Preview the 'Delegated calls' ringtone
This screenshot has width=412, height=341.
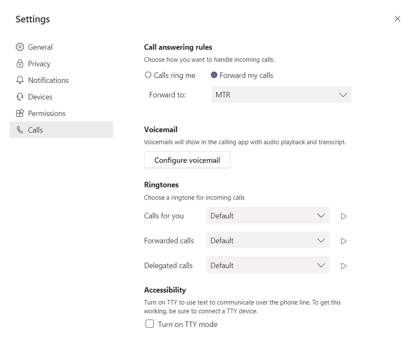pyautogui.click(x=343, y=266)
